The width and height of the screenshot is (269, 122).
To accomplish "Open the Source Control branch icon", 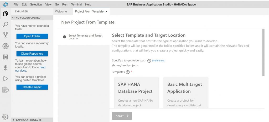I will (x=6, y=35).
